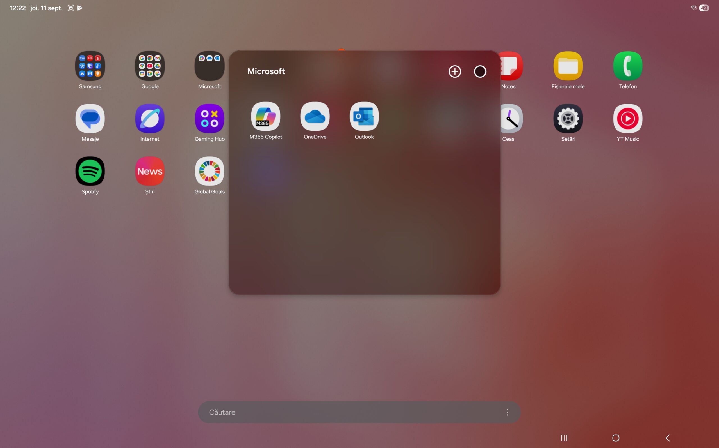Expand the Google apps folder

149,66
